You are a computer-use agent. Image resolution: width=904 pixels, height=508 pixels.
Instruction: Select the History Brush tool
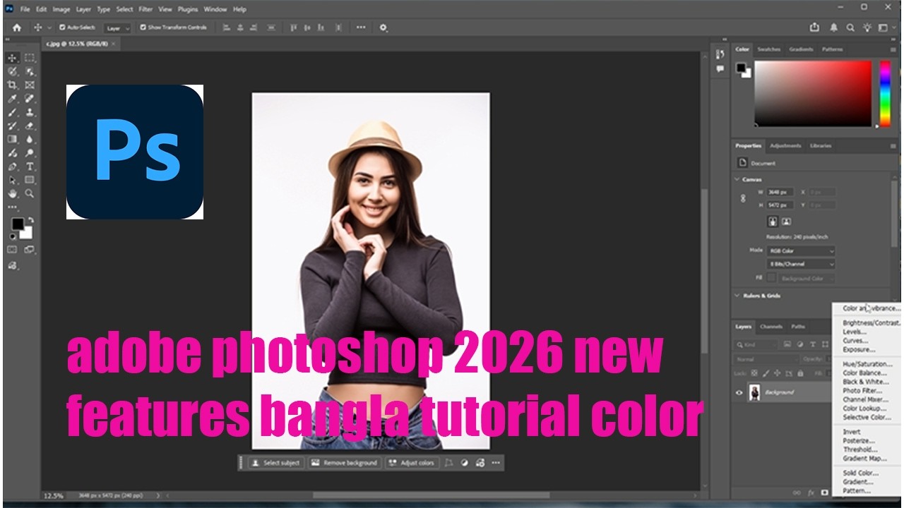coord(13,126)
